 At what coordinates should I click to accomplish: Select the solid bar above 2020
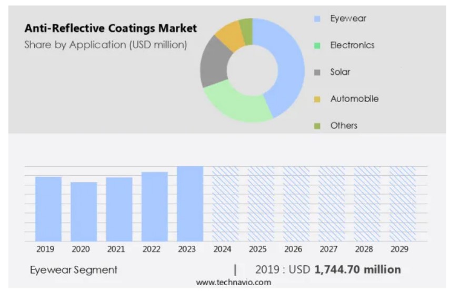(x=84, y=212)
